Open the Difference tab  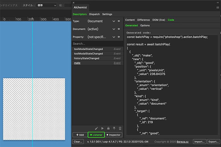(x=143, y=20)
